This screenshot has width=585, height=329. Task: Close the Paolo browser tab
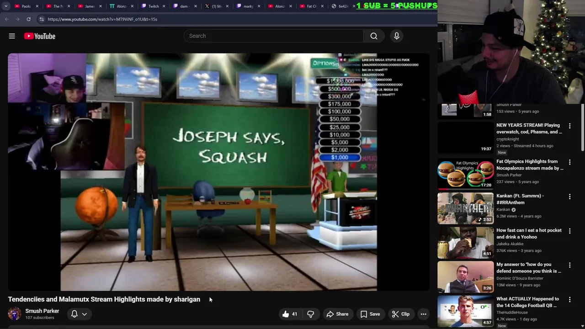[x=37, y=6]
